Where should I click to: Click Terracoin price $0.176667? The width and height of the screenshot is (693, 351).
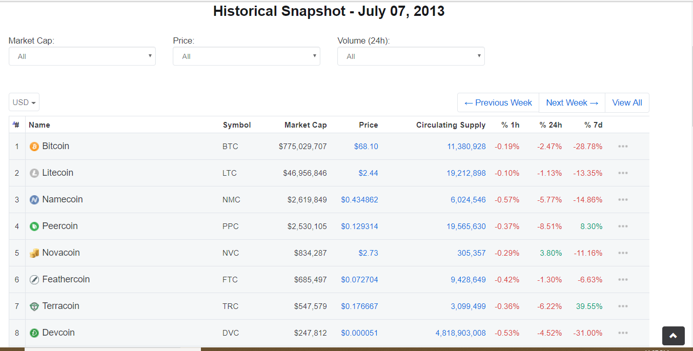tap(360, 306)
